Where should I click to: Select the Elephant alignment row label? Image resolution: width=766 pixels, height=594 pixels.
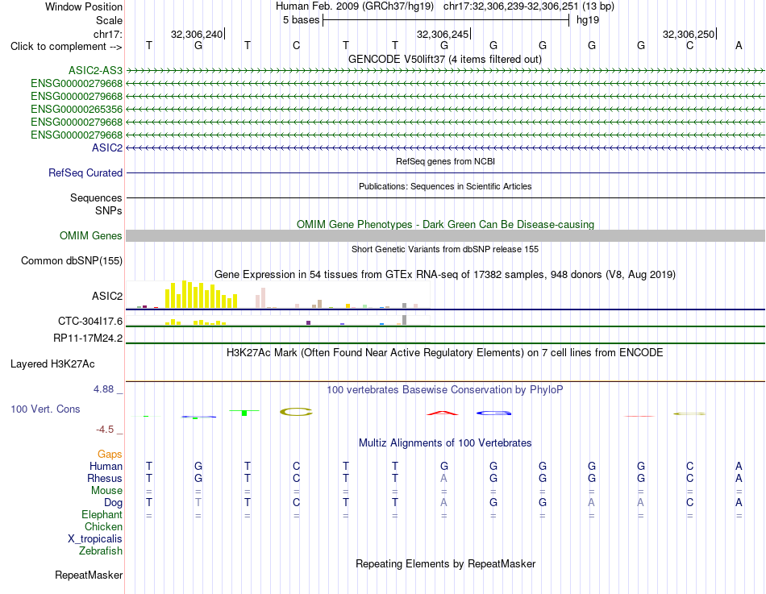[102, 514]
